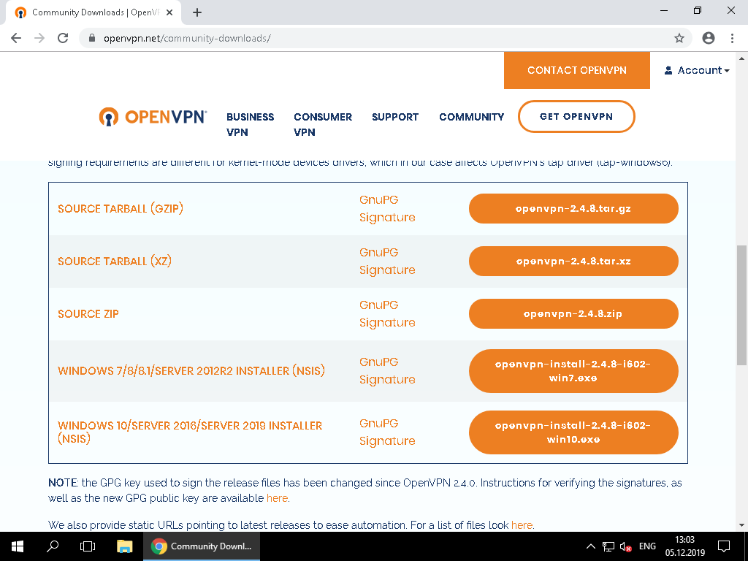Screen dimensions: 748x561
Task: Open Task View on the taskbar
Action: click(x=88, y=546)
